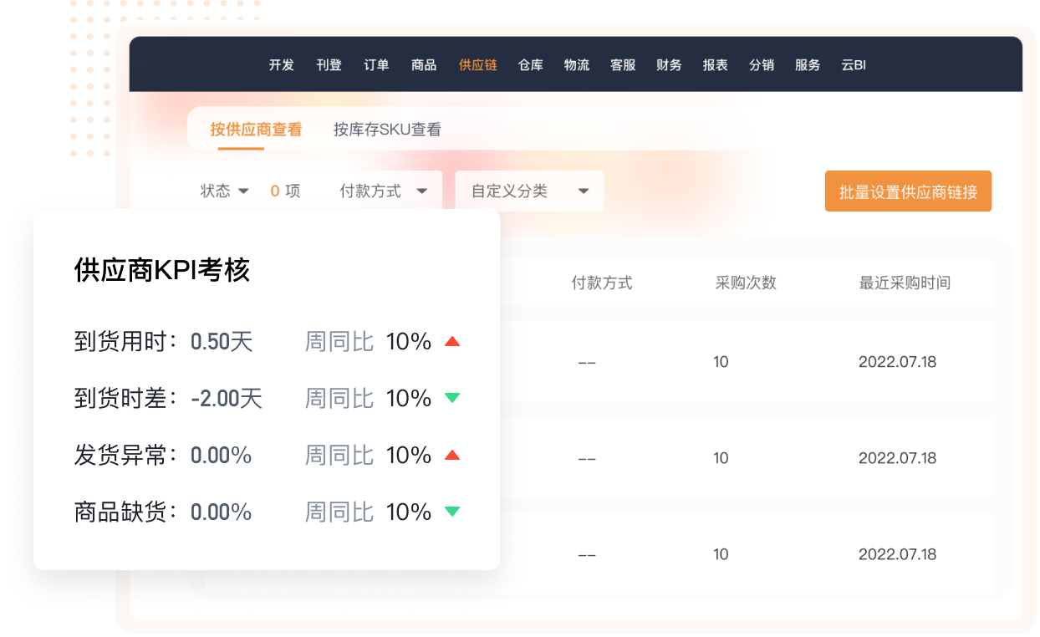Open the 供应链 menu in navigation
The width and height of the screenshot is (1040, 637).
pyautogui.click(x=477, y=65)
